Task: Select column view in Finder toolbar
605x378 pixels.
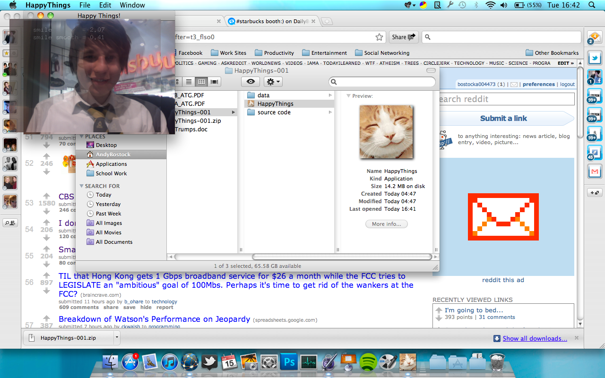Action: [201, 82]
